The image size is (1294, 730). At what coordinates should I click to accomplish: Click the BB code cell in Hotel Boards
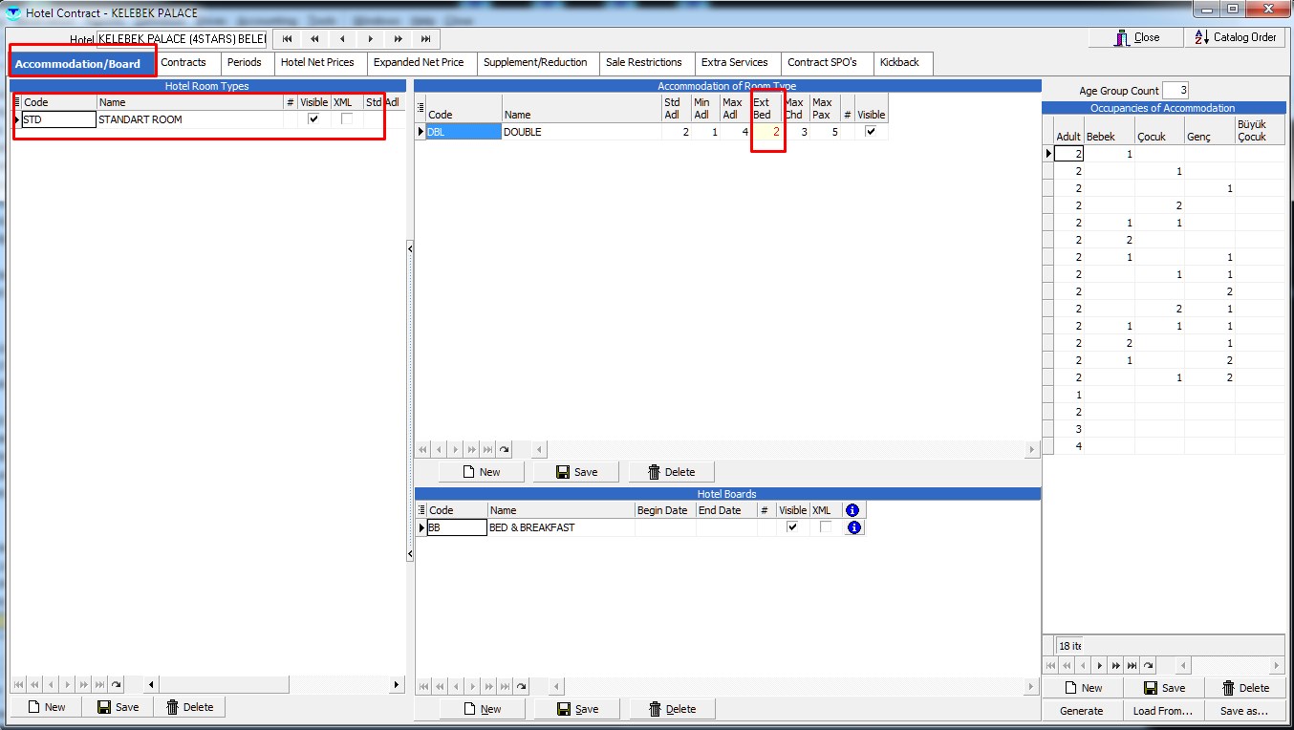pos(457,527)
